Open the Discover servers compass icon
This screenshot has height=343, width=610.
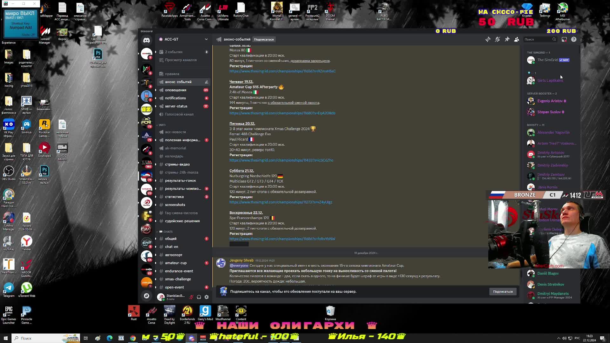[146, 296]
